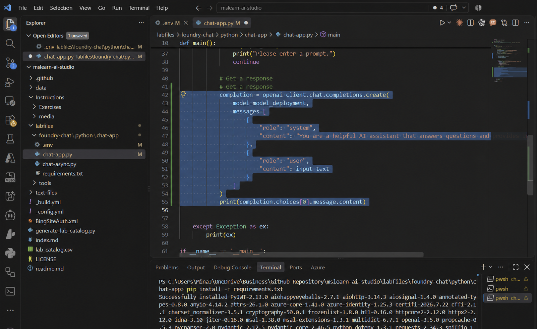Click the orange CC chat bubble icon
537x329 pixels.
493,23
